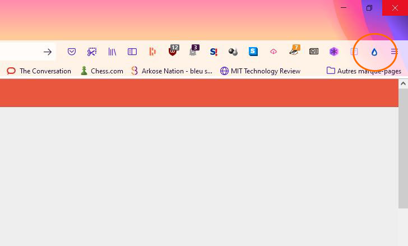
Task: Open the Library bookshelf icon
Action: pos(112,52)
